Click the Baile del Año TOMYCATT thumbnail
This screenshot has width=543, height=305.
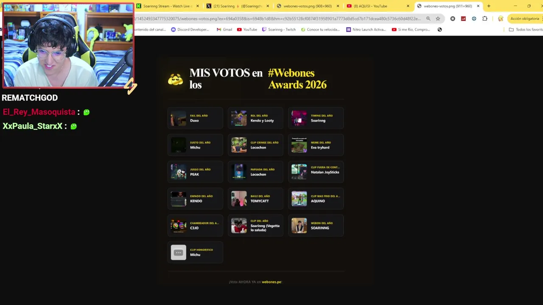click(x=239, y=199)
